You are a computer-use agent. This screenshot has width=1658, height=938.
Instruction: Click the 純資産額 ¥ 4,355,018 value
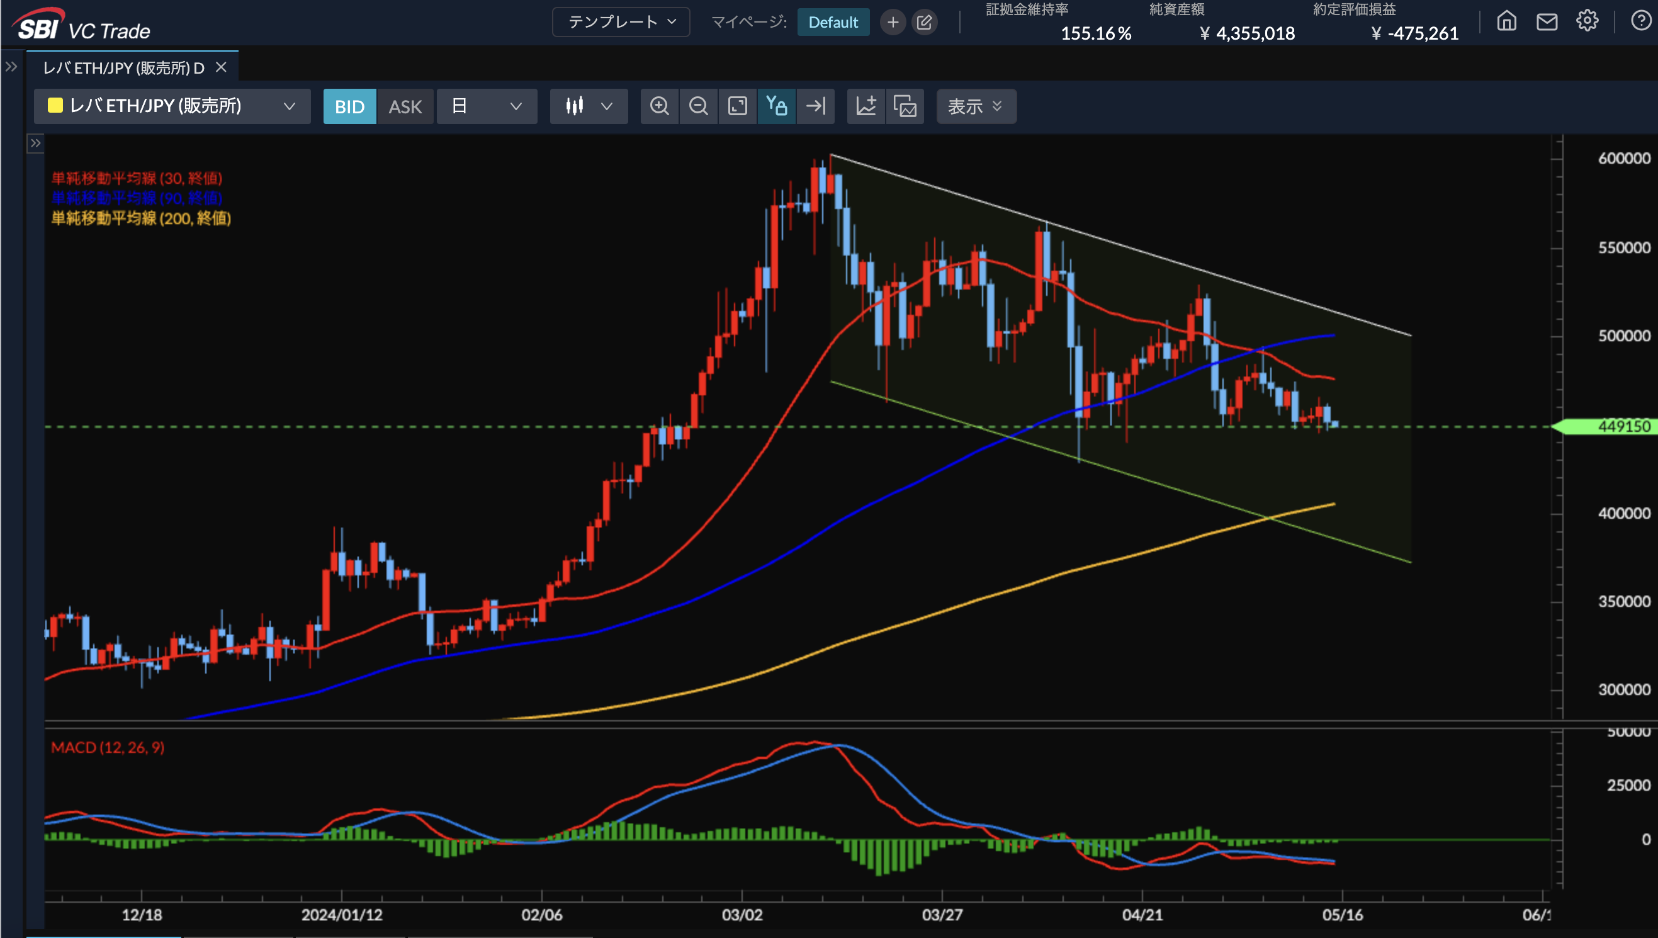(x=1247, y=33)
